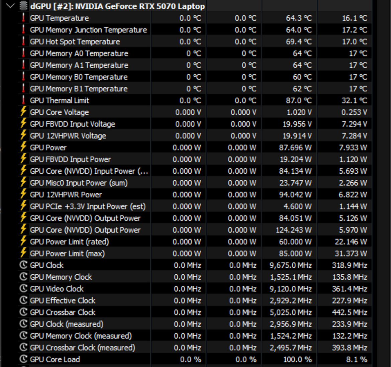
Task: Select the 17.2 °C Memory Junction average value
Action: 354,30
